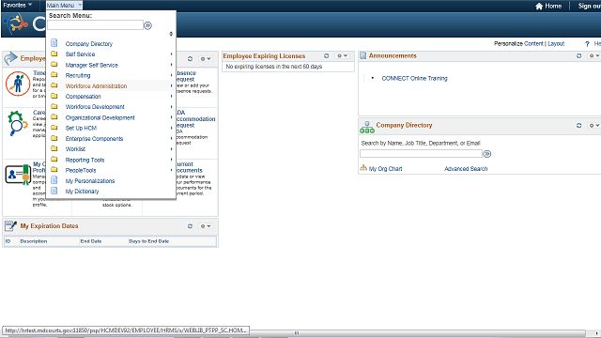Image resolution: width=601 pixels, height=338 pixels.
Task: Collapse the Main Menu dropdown
Action: pos(64,6)
